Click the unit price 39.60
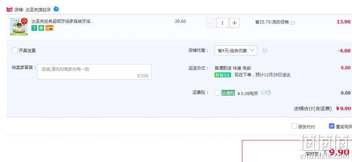352x162 pixels. pyautogui.click(x=180, y=21)
